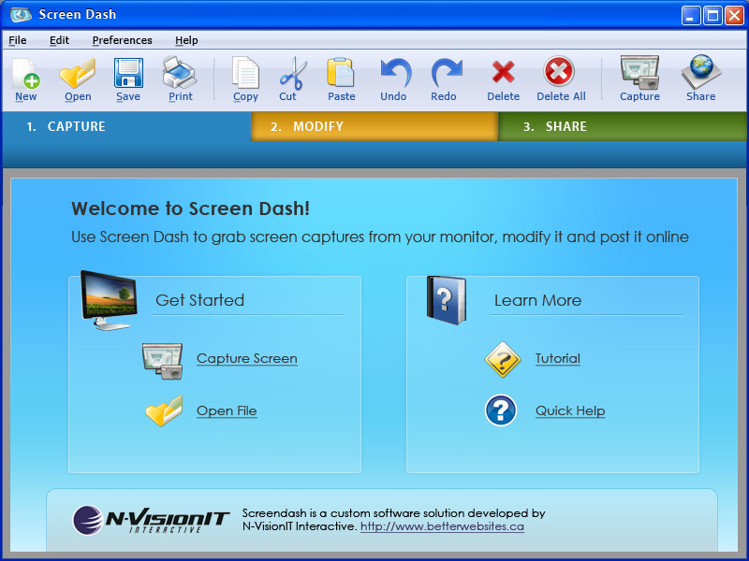The image size is (749, 561).
Task: Click the Capture toolbar icon
Action: pyautogui.click(x=640, y=73)
